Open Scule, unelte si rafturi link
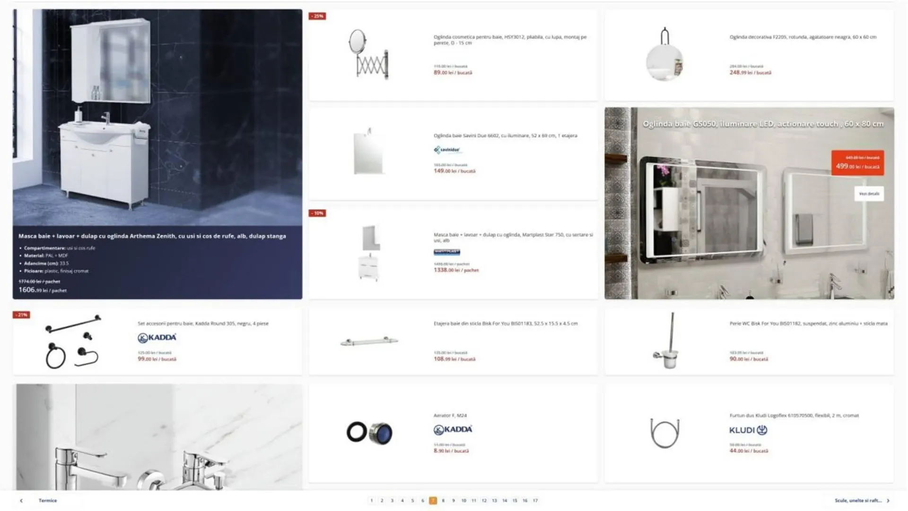The width and height of the screenshot is (908, 511). (x=858, y=501)
